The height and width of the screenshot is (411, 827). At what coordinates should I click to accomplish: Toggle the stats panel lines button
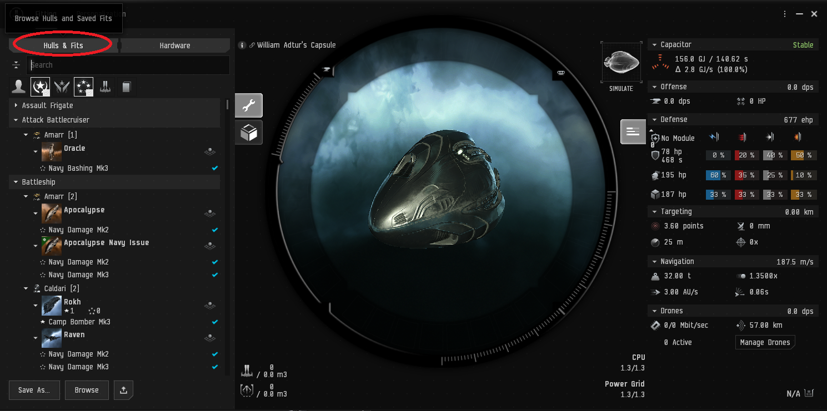point(633,131)
